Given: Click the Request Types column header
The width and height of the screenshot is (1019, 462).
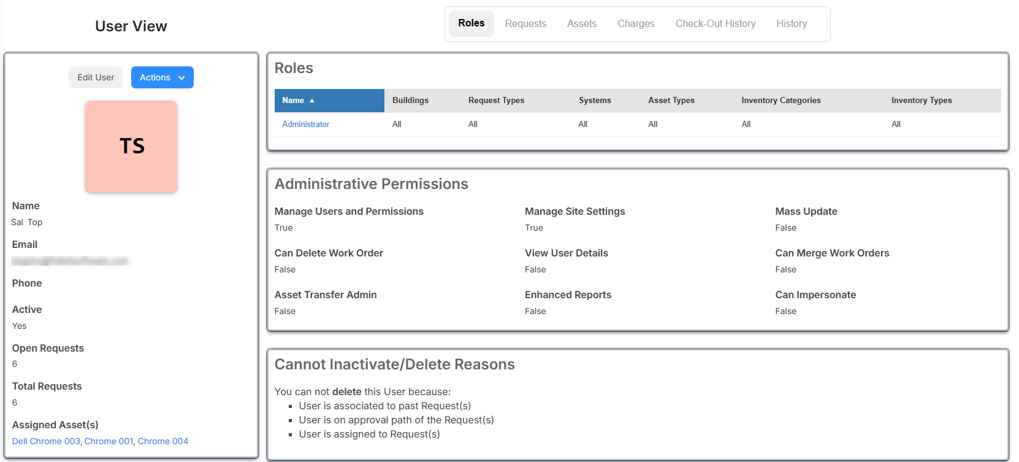Looking at the screenshot, I should (496, 101).
